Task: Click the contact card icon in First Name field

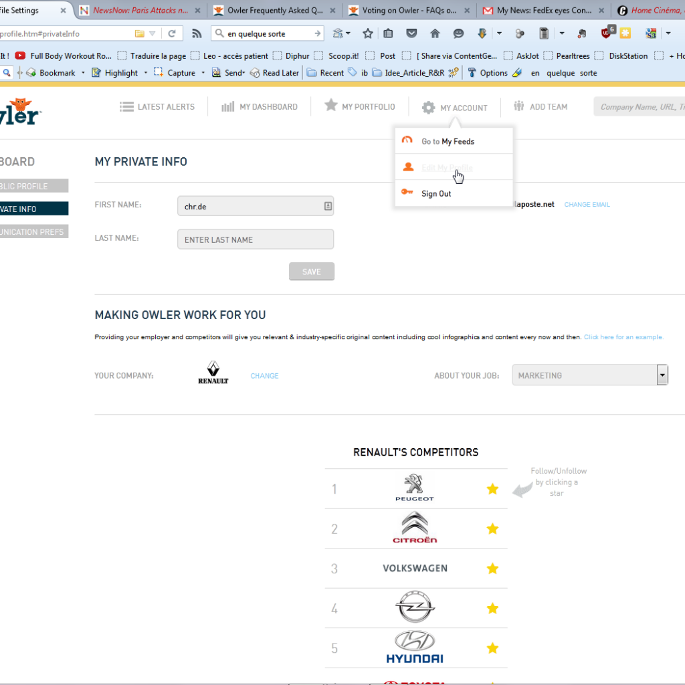Action: click(x=328, y=206)
